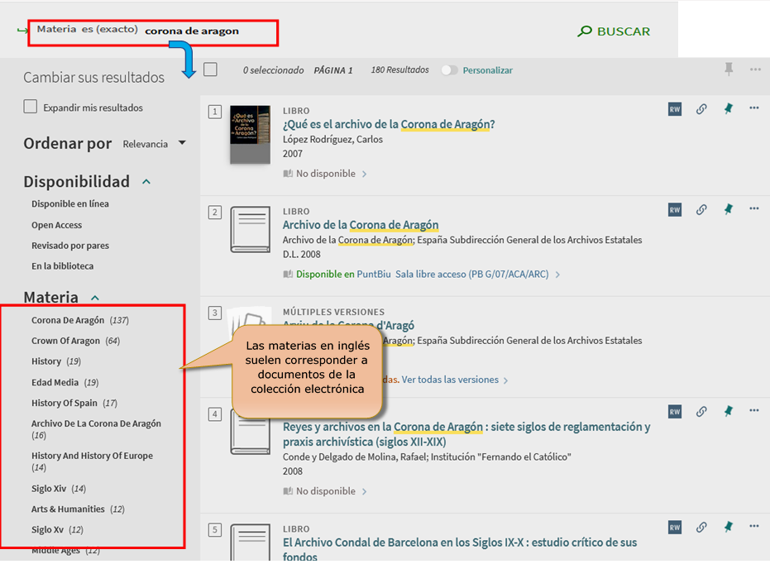
Task: Click RW icon on result 5
Action: pyautogui.click(x=675, y=527)
